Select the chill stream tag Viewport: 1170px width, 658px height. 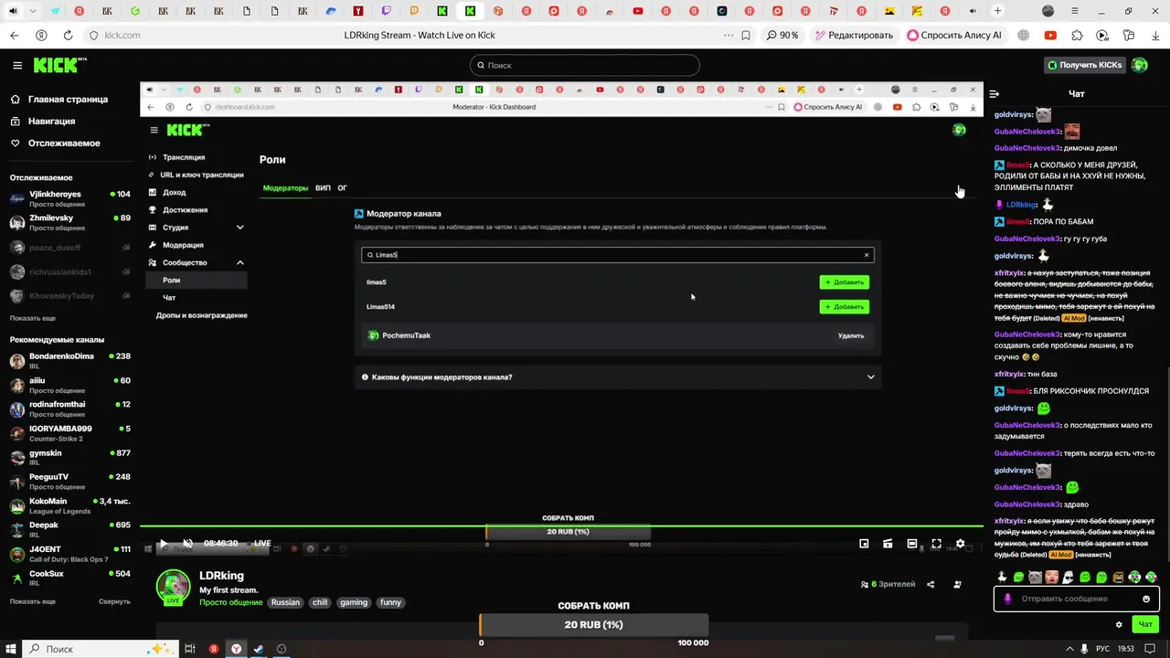click(x=319, y=602)
